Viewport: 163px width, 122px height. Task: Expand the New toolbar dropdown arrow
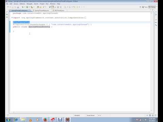point(10,7)
